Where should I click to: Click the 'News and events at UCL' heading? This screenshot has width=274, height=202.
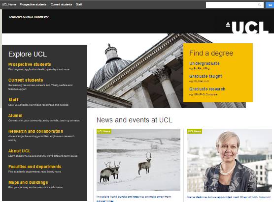point(135,120)
